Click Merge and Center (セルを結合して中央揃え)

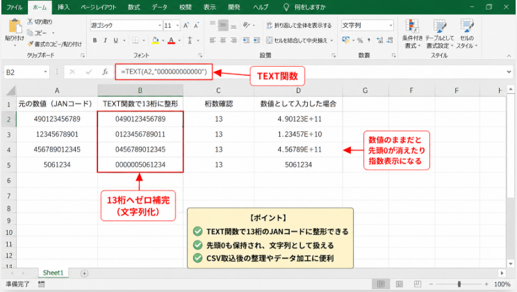297,40
